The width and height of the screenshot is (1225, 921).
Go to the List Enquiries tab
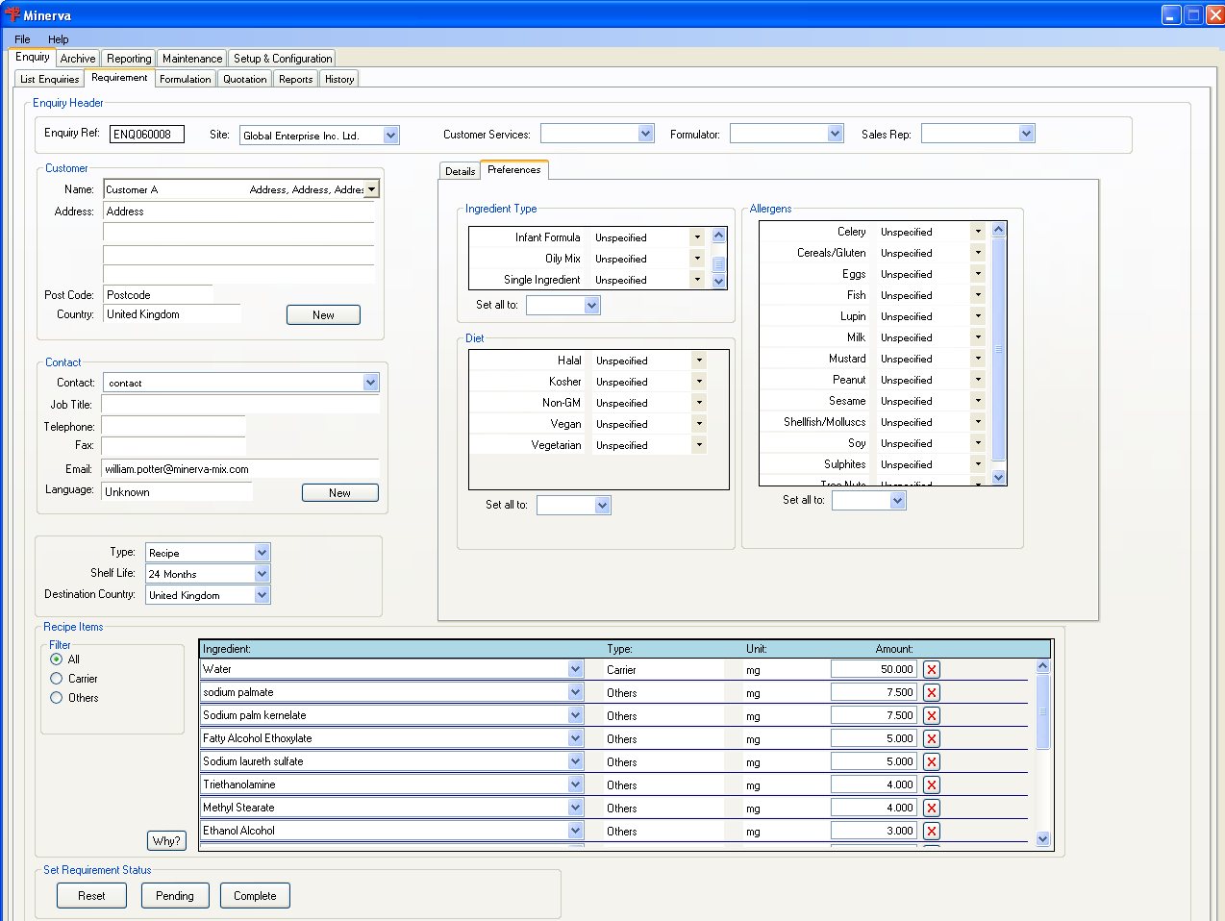point(50,79)
